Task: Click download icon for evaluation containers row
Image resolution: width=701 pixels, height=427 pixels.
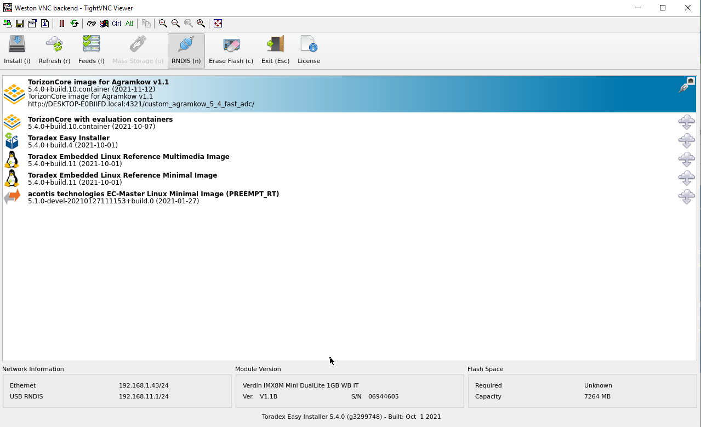Action: (x=687, y=122)
